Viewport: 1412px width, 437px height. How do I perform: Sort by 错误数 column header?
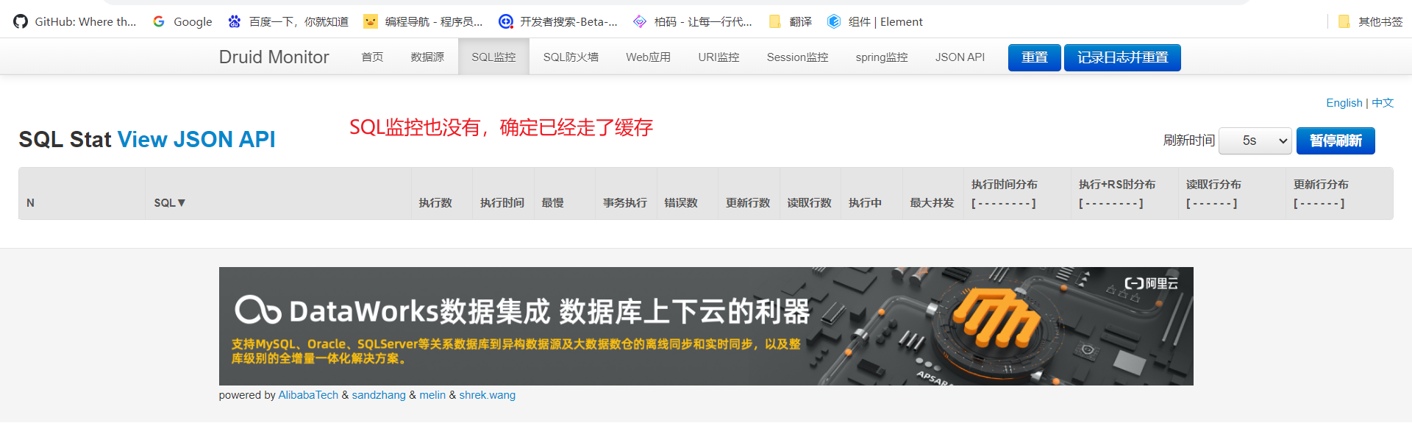pyautogui.click(x=687, y=193)
